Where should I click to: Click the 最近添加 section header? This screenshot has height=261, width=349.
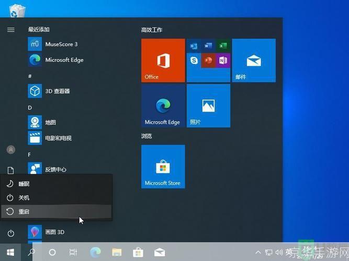[x=39, y=30]
